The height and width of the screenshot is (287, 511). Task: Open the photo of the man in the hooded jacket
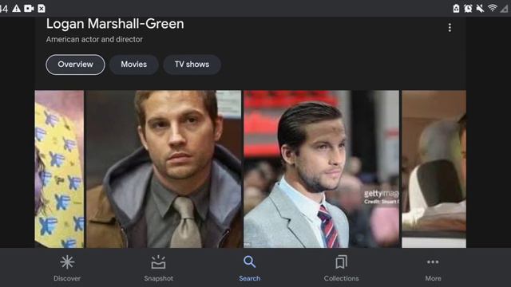click(x=164, y=169)
